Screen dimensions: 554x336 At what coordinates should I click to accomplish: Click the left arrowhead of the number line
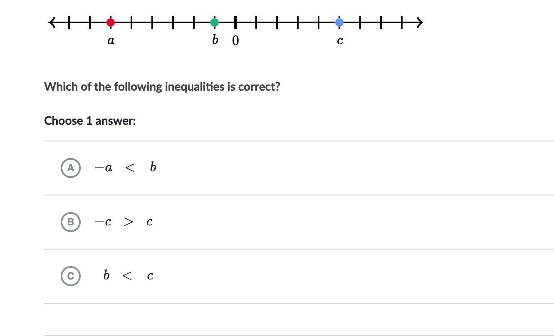point(52,22)
